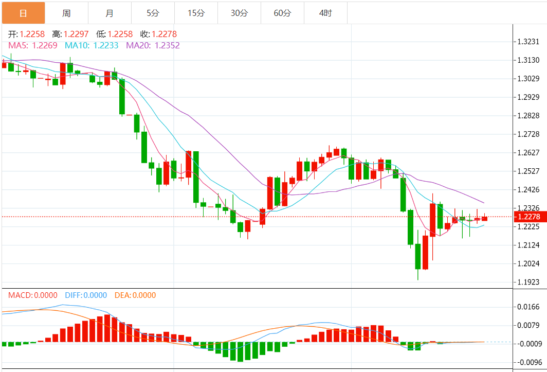Click the MA20: 1.2352 indicator label

tap(153, 45)
